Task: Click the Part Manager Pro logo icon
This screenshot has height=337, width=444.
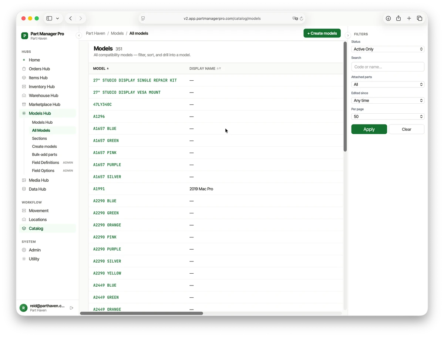Action: click(24, 36)
